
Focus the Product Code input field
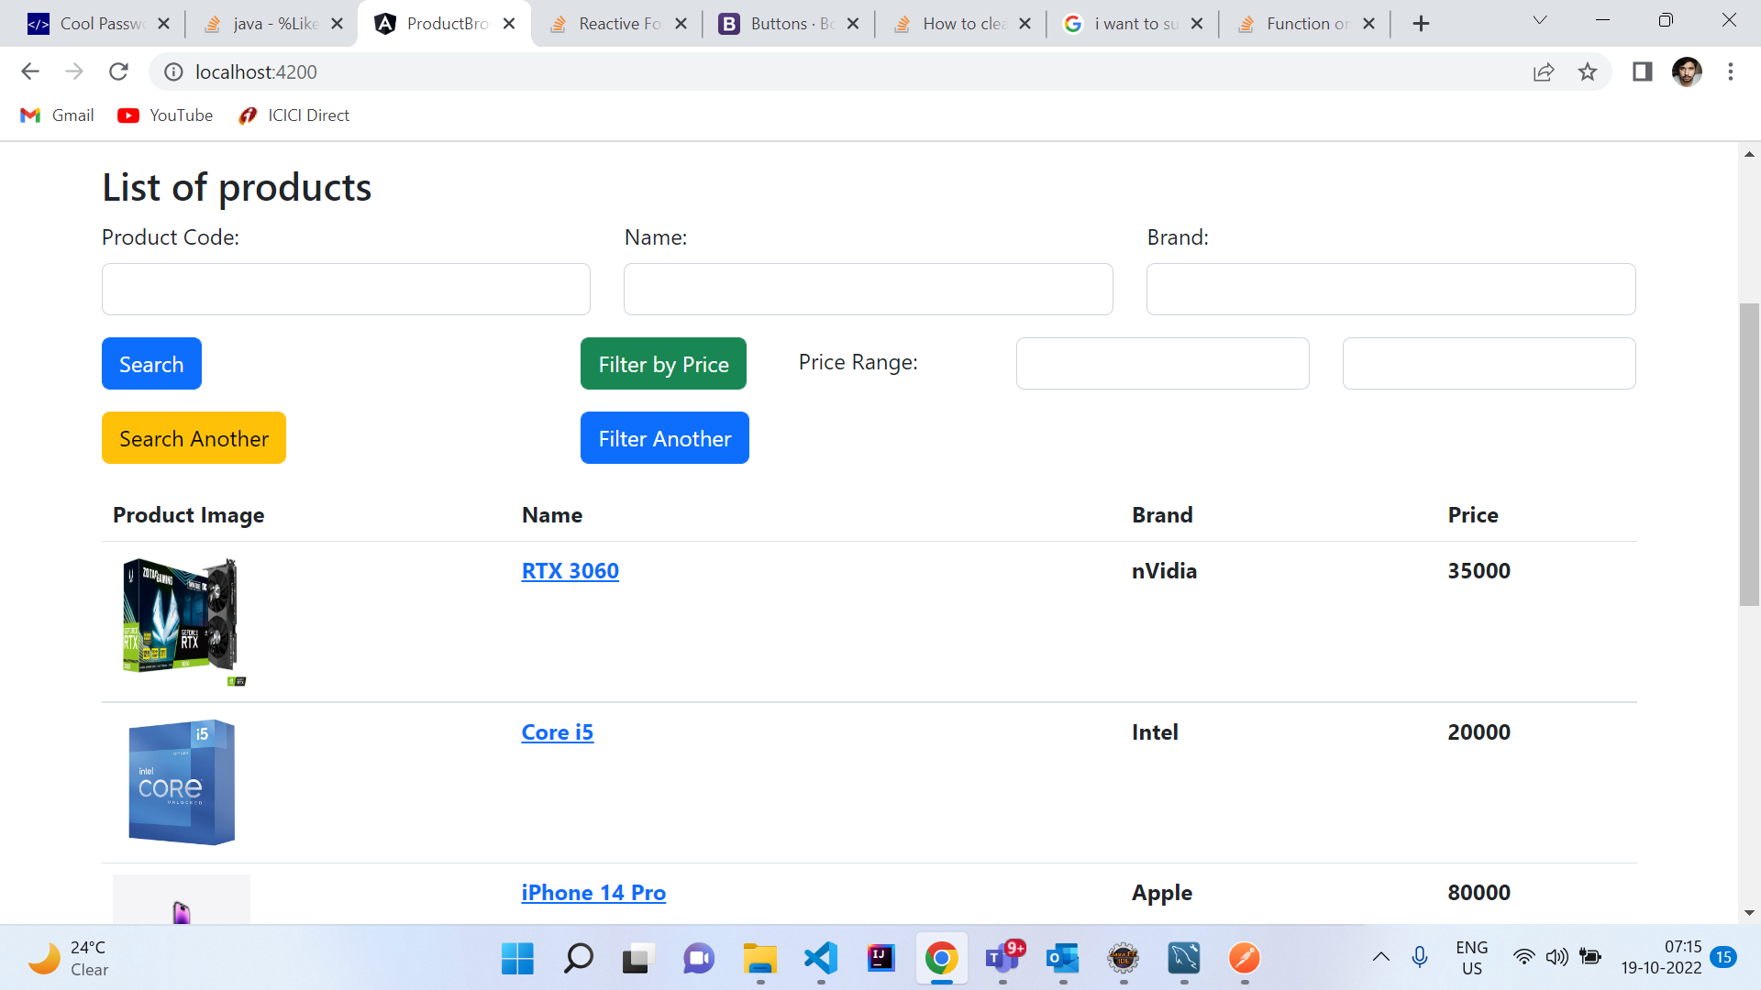pos(346,290)
